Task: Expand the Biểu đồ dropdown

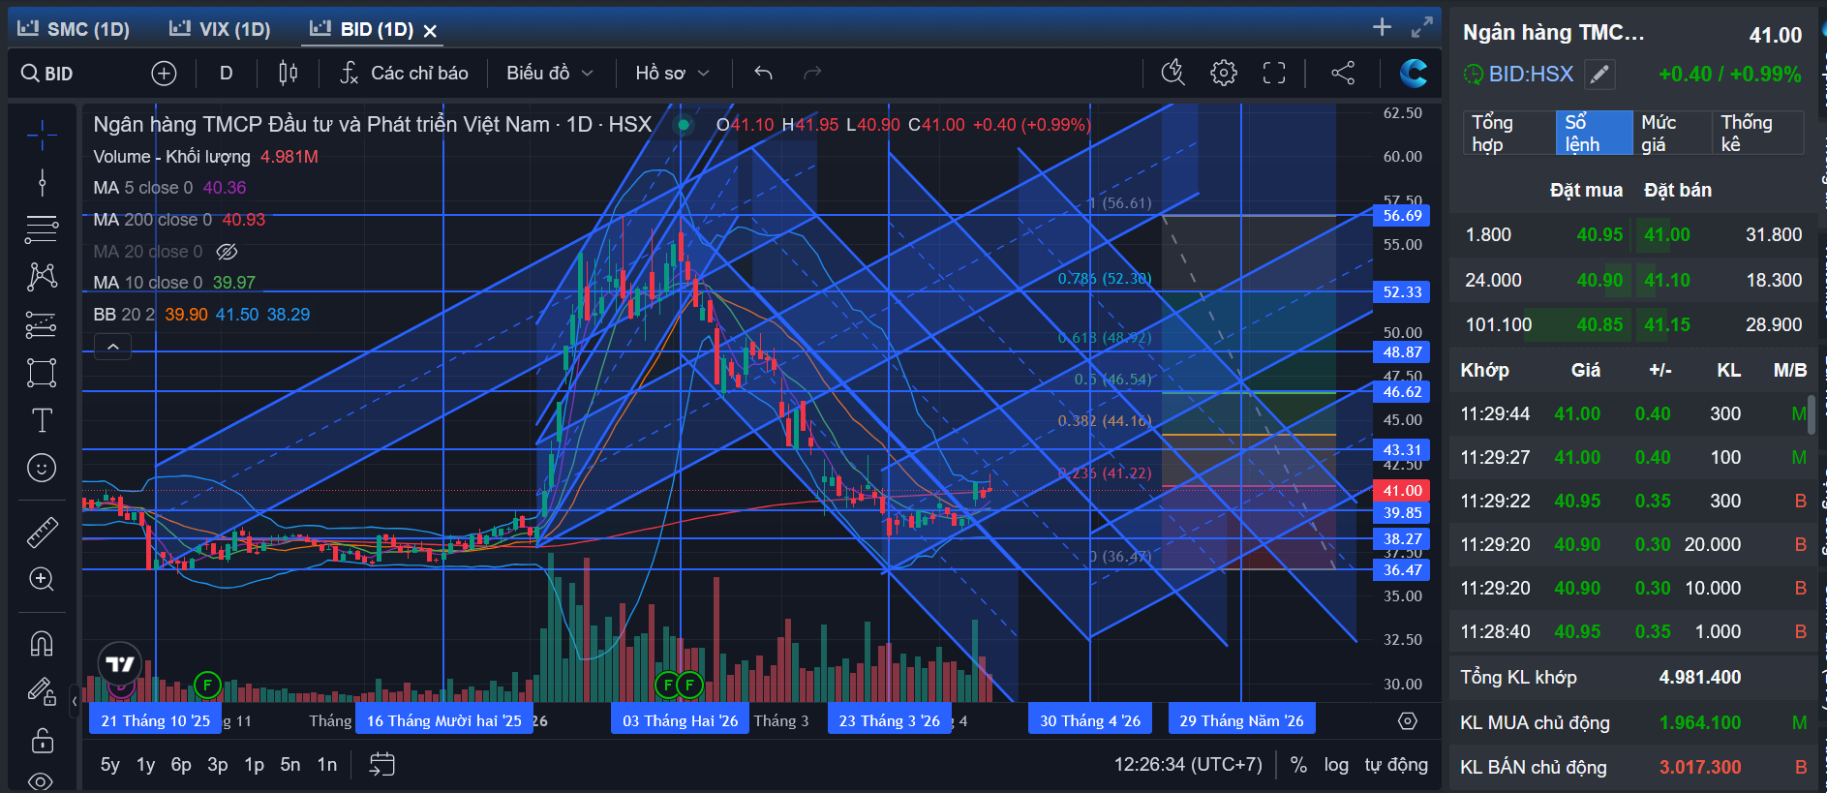Action: click(x=549, y=74)
